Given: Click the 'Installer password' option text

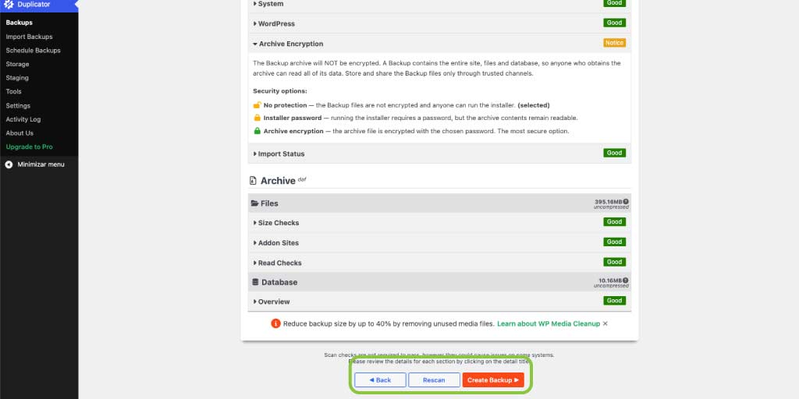Looking at the screenshot, I should [293, 118].
